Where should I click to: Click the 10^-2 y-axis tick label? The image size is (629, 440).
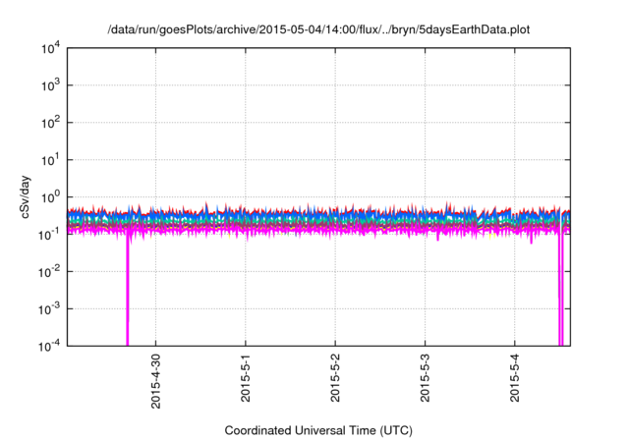50,272
